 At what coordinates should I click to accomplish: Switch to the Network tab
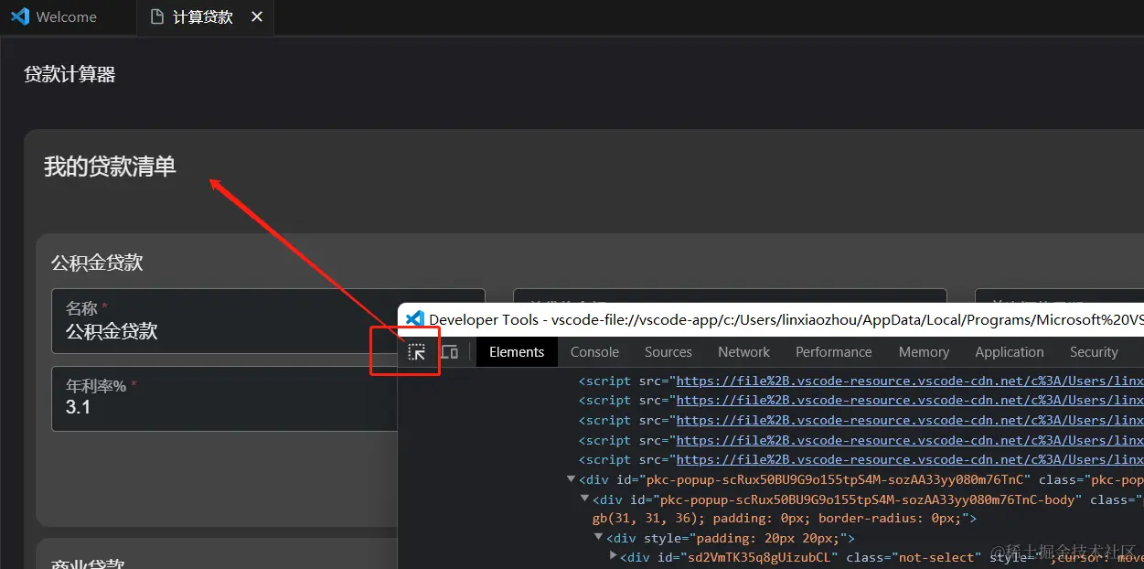(744, 352)
